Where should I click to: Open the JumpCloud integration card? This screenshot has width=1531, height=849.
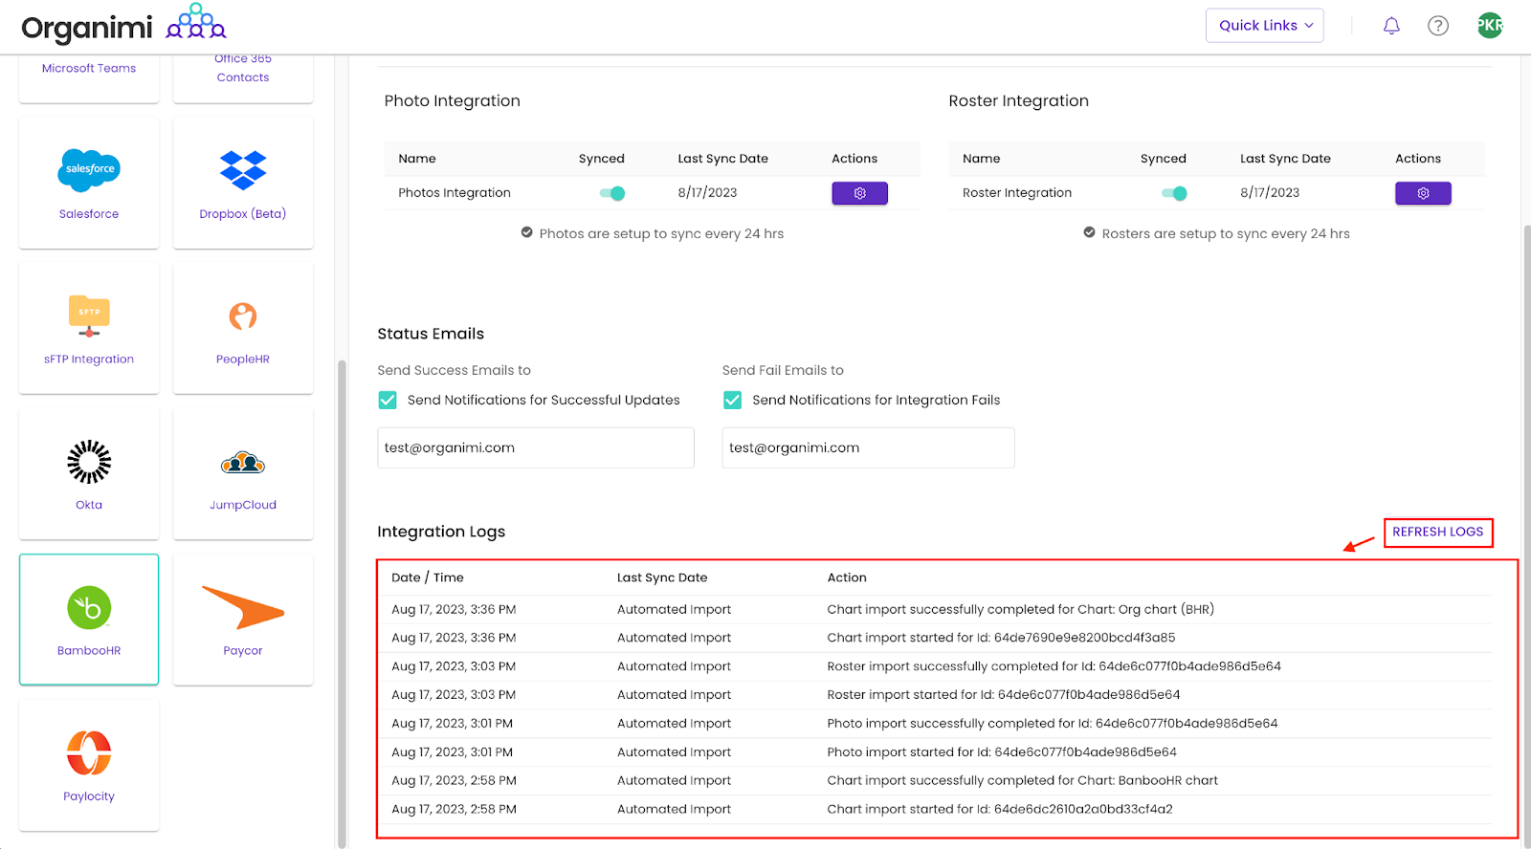[243, 474]
